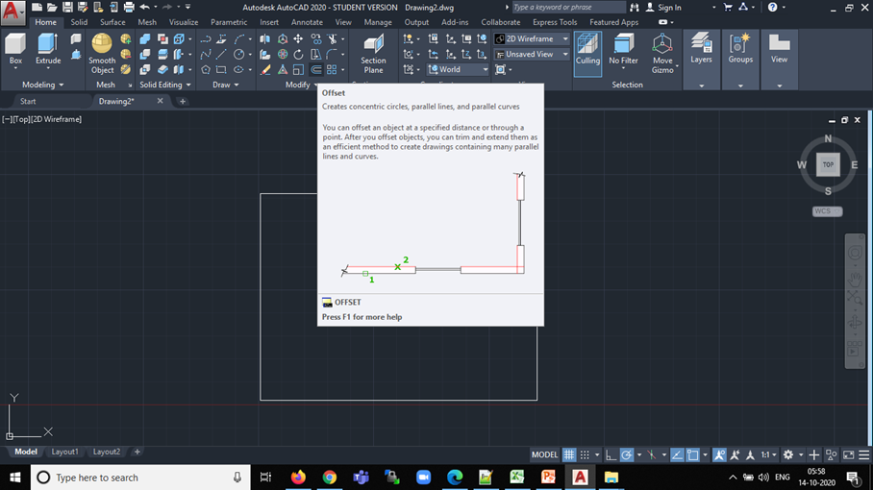Pick the Circle draw tool
Image resolution: width=873 pixels, height=490 pixels.
pos(238,55)
